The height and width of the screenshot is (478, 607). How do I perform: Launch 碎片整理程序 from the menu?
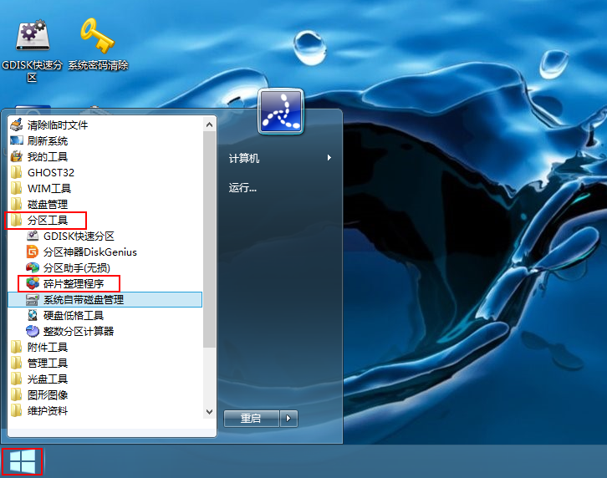tap(74, 283)
